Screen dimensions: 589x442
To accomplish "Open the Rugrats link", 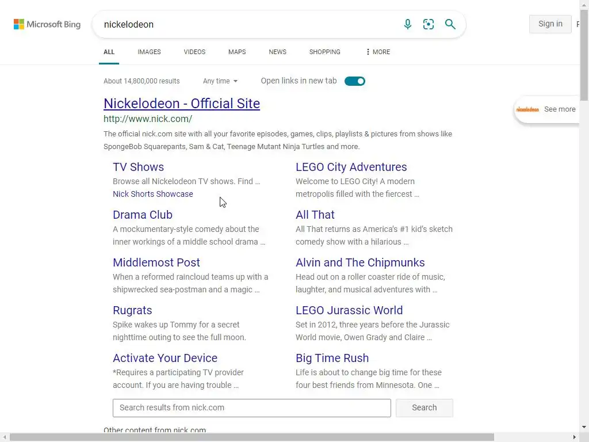I will pos(132,310).
